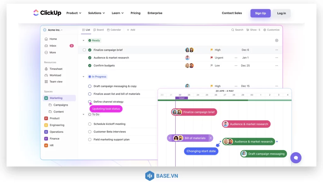
Task: Tick the checkbox beside Finalize campaign brief
Action: click(x=84, y=50)
